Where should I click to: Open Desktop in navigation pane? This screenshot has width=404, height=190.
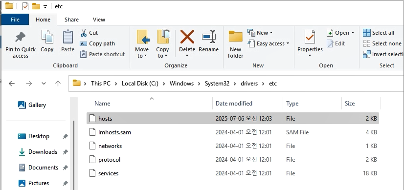click(x=33, y=136)
